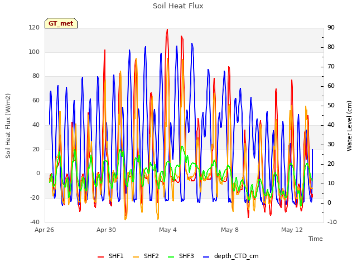Click the May 12 x-axis tick label

coord(292,230)
